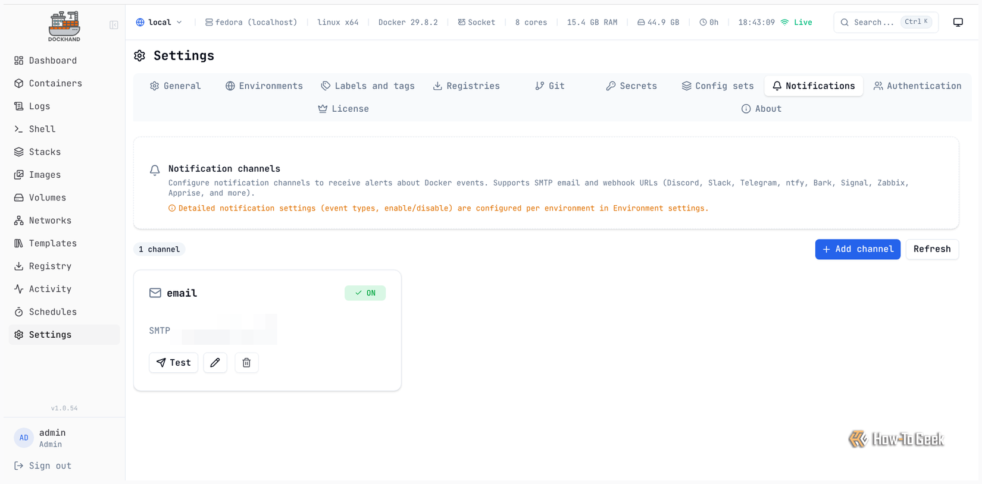The image size is (982, 484).
Task: Click the admin user avatar
Action: tap(24, 438)
